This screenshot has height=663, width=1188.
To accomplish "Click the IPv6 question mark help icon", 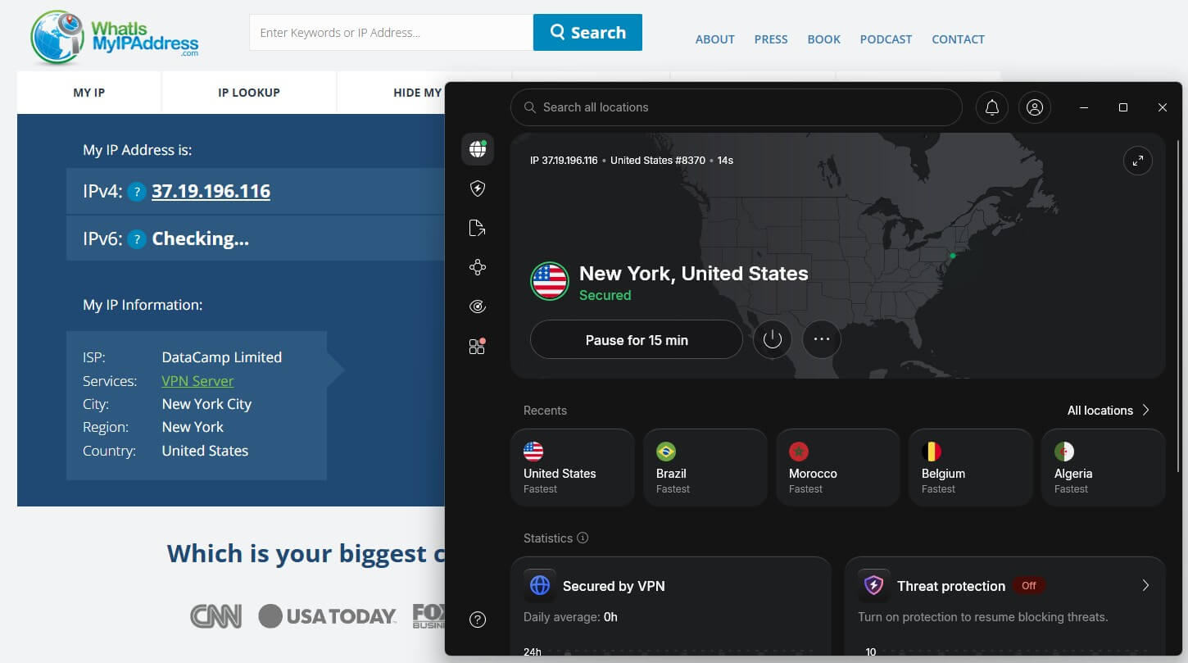I will [137, 239].
